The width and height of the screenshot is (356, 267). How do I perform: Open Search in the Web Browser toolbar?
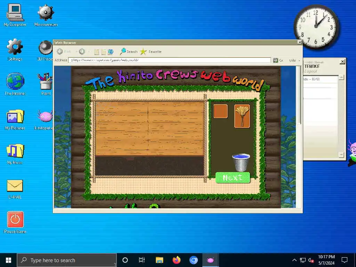(129, 51)
